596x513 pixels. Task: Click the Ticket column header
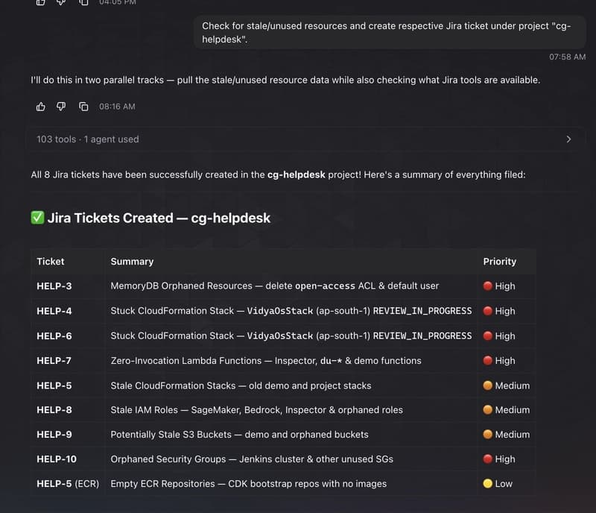(x=51, y=262)
